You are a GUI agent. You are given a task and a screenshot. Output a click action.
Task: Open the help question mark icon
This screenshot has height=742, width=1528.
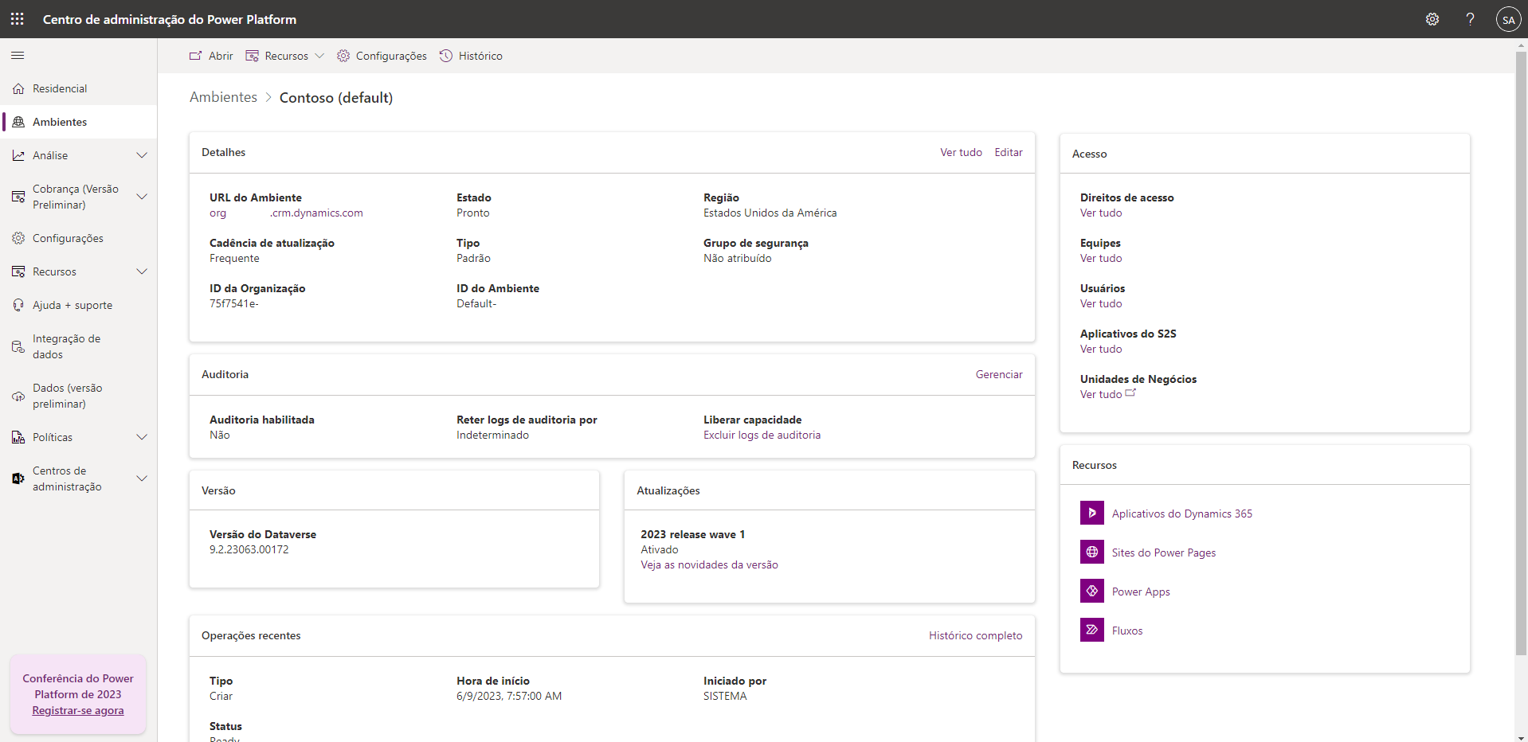pyautogui.click(x=1470, y=19)
